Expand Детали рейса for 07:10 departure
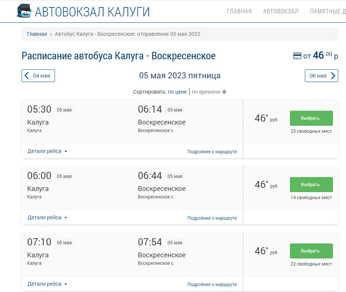 point(47,284)
